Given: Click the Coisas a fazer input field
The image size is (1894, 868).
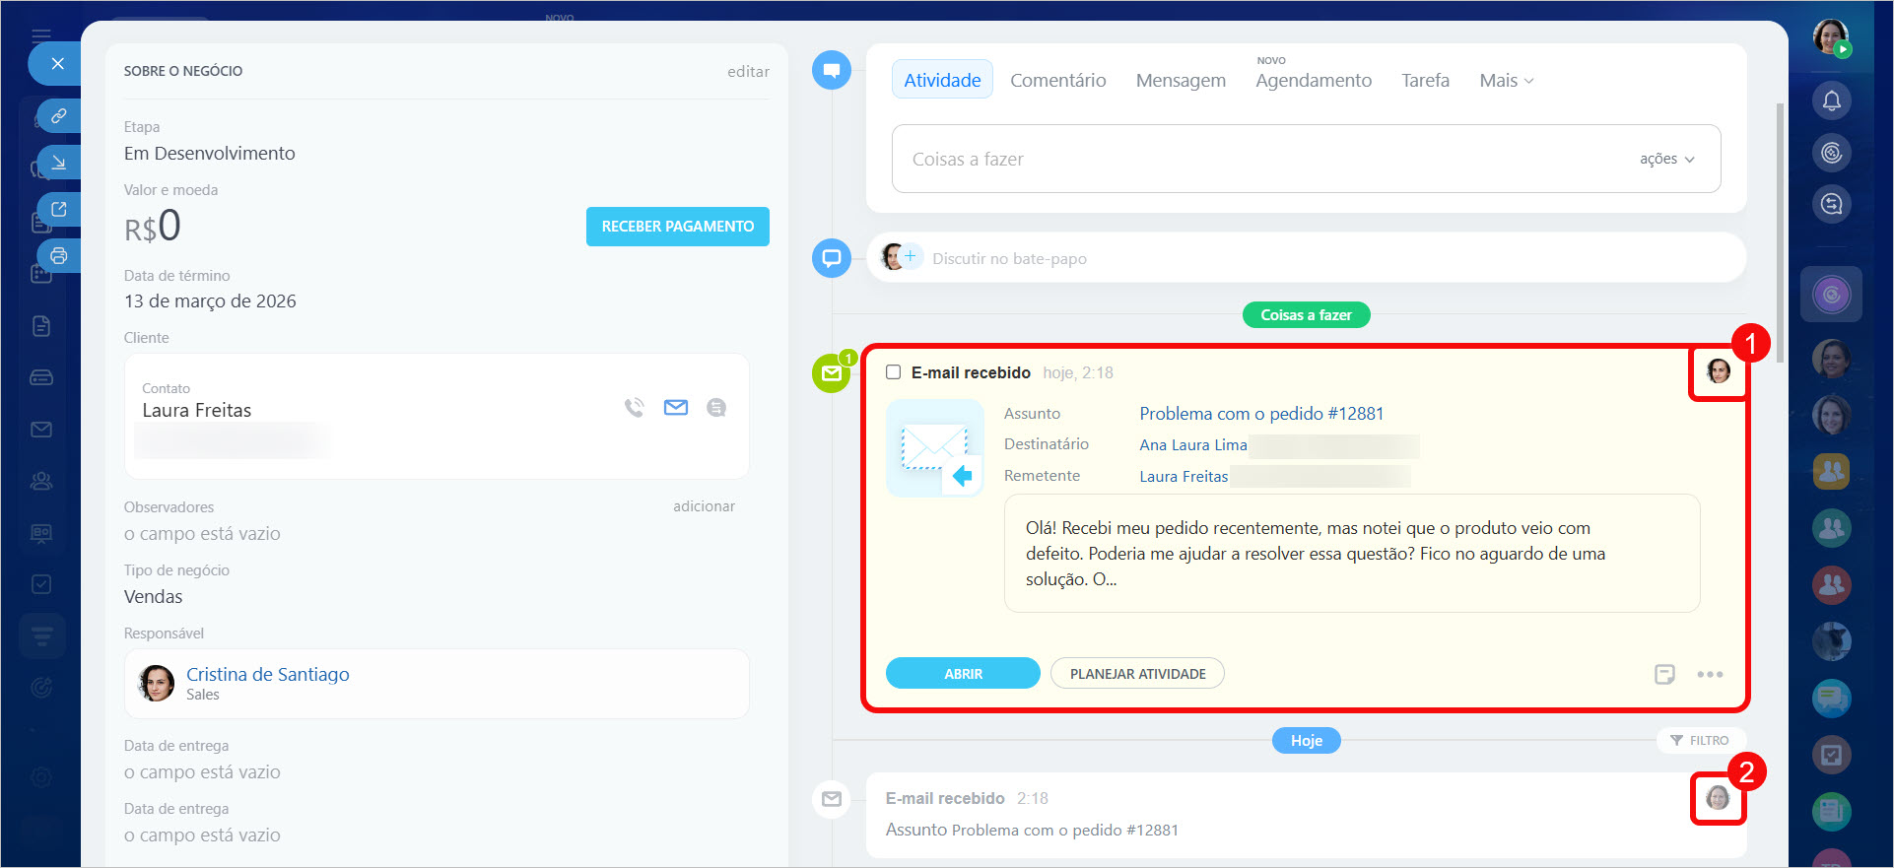Looking at the screenshot, I should point(1261,159).
